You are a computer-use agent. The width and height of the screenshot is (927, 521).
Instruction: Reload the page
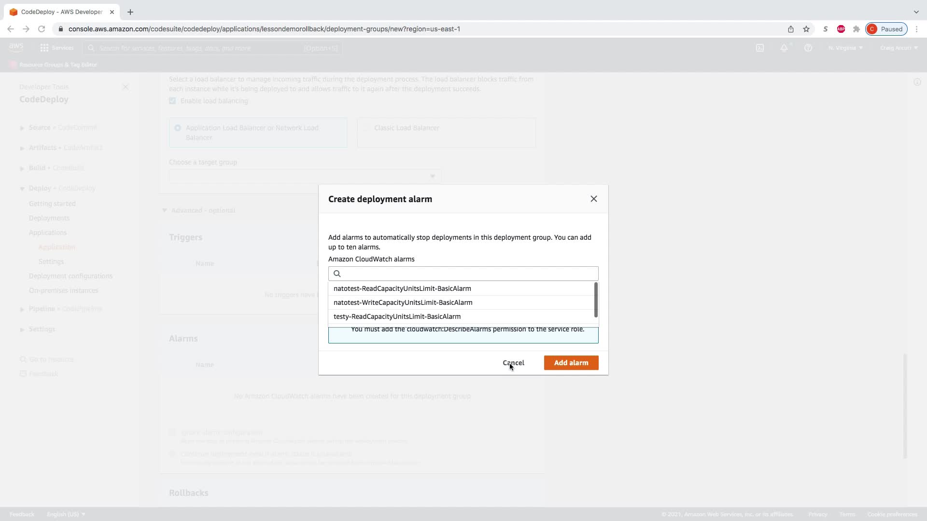tap(42, 29)
